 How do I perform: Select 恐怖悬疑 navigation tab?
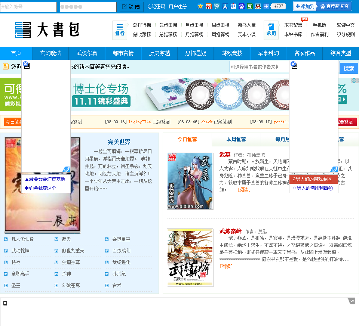[x=196, y=53]
